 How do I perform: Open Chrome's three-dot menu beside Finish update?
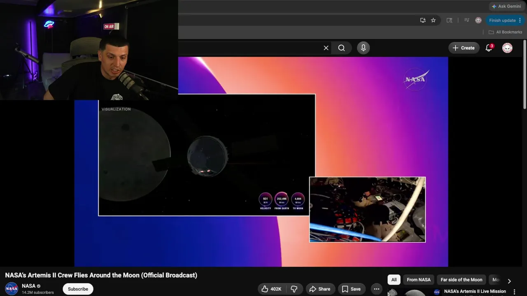click(x=520, y=20)
